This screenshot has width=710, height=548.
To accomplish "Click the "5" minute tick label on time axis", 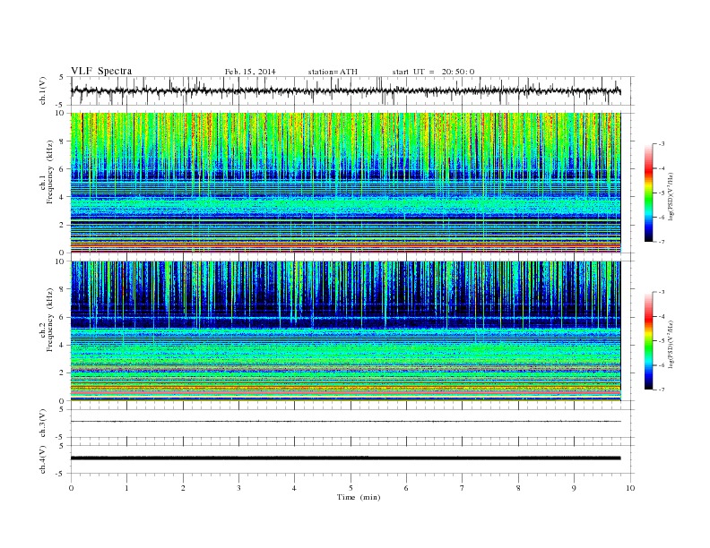I will pyautogui.click(x=351, y=488).
